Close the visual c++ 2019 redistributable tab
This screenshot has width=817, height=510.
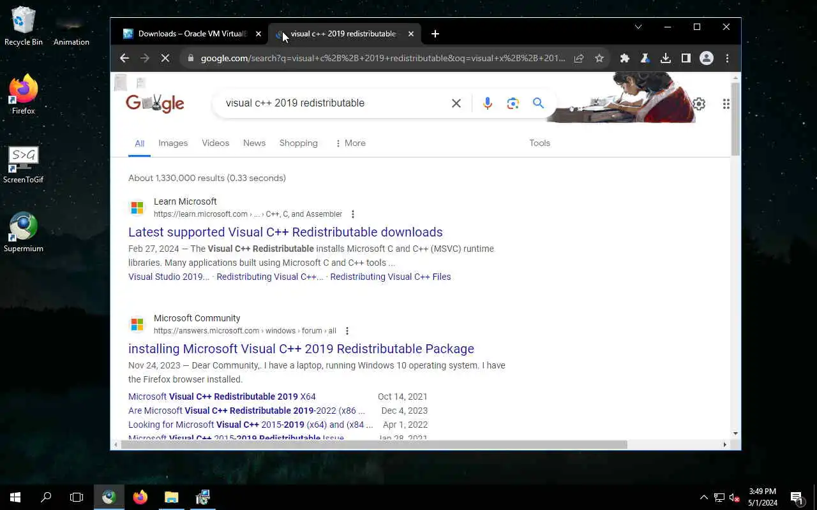coord(411,34)
